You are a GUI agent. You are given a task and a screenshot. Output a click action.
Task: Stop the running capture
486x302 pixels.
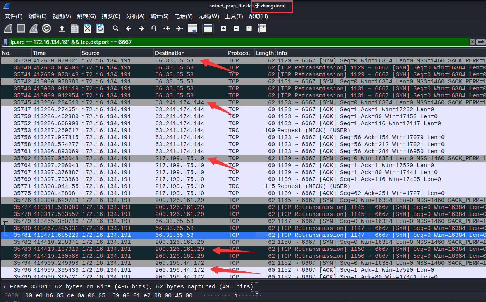[21, 28]
